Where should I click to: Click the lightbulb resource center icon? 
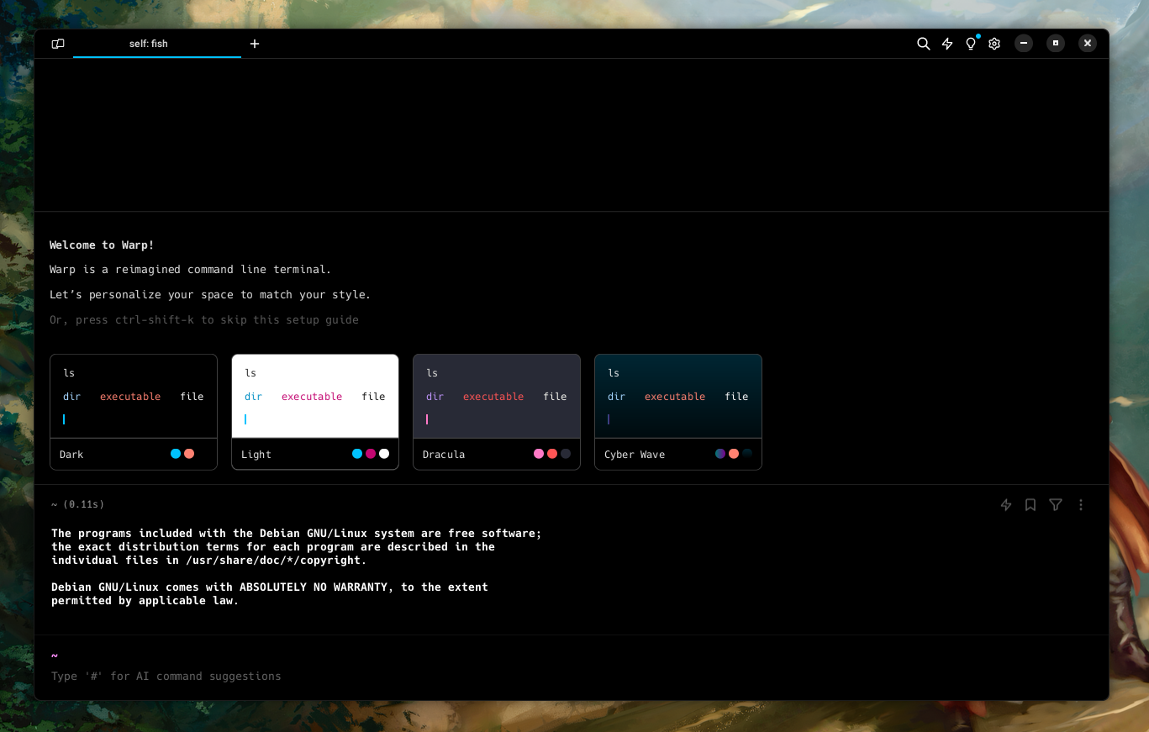tap(971, 44)
